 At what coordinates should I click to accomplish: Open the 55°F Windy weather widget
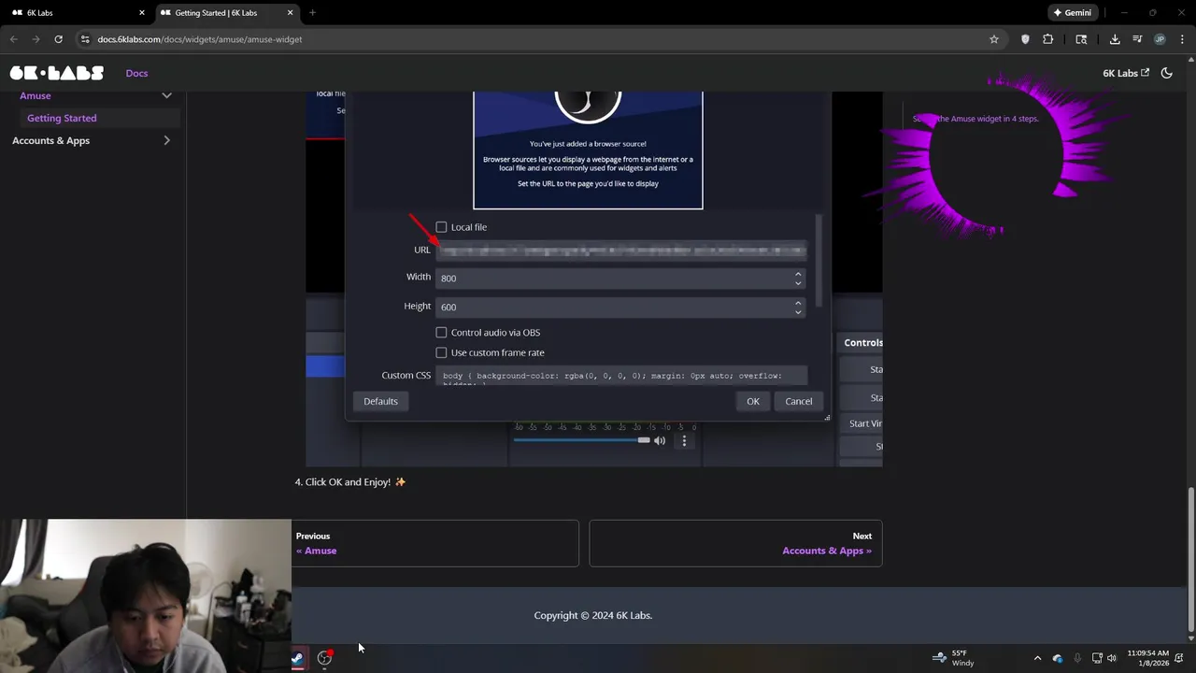click(954, 658)
